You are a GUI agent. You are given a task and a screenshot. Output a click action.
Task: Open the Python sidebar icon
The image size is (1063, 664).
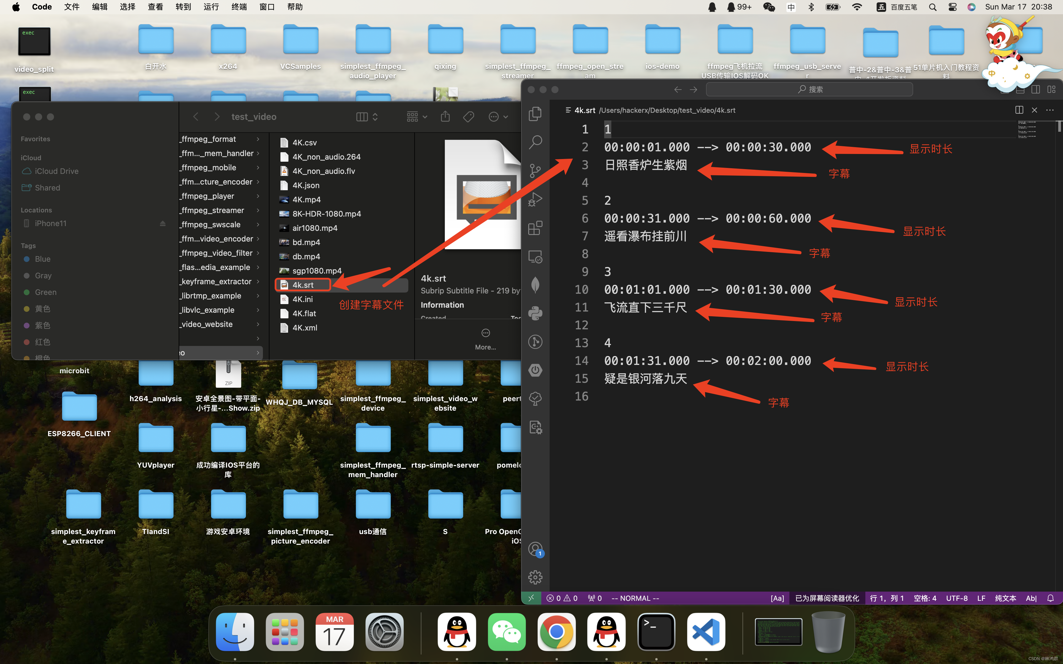tap(535, 314)
